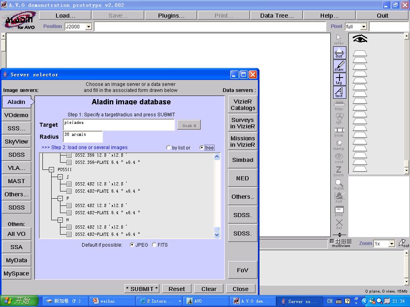Open the SkyView image server tab

[x=16, y=142]
